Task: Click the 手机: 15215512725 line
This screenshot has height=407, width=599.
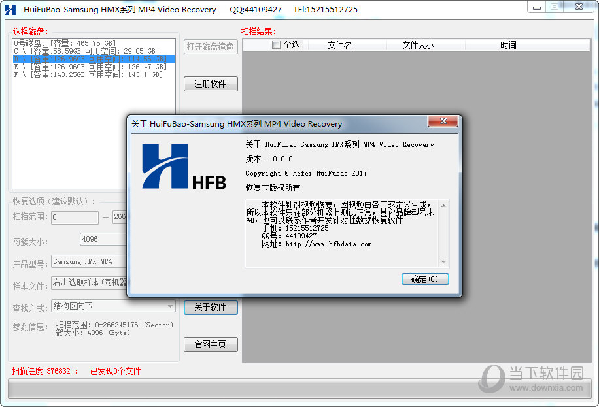Action: pos(296,228)
